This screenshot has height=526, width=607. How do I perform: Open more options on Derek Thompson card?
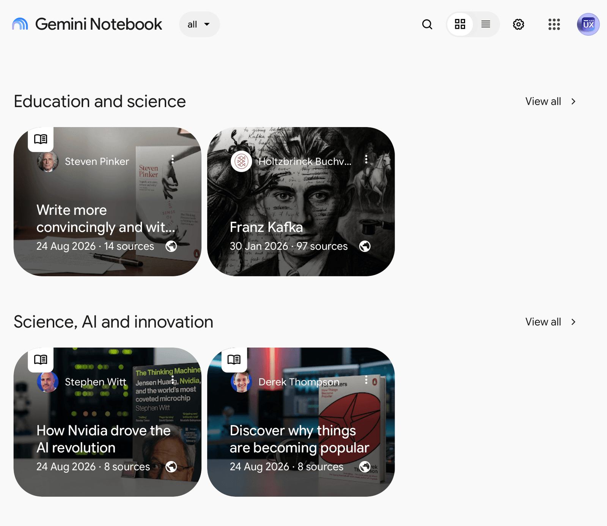click(366, 380)
